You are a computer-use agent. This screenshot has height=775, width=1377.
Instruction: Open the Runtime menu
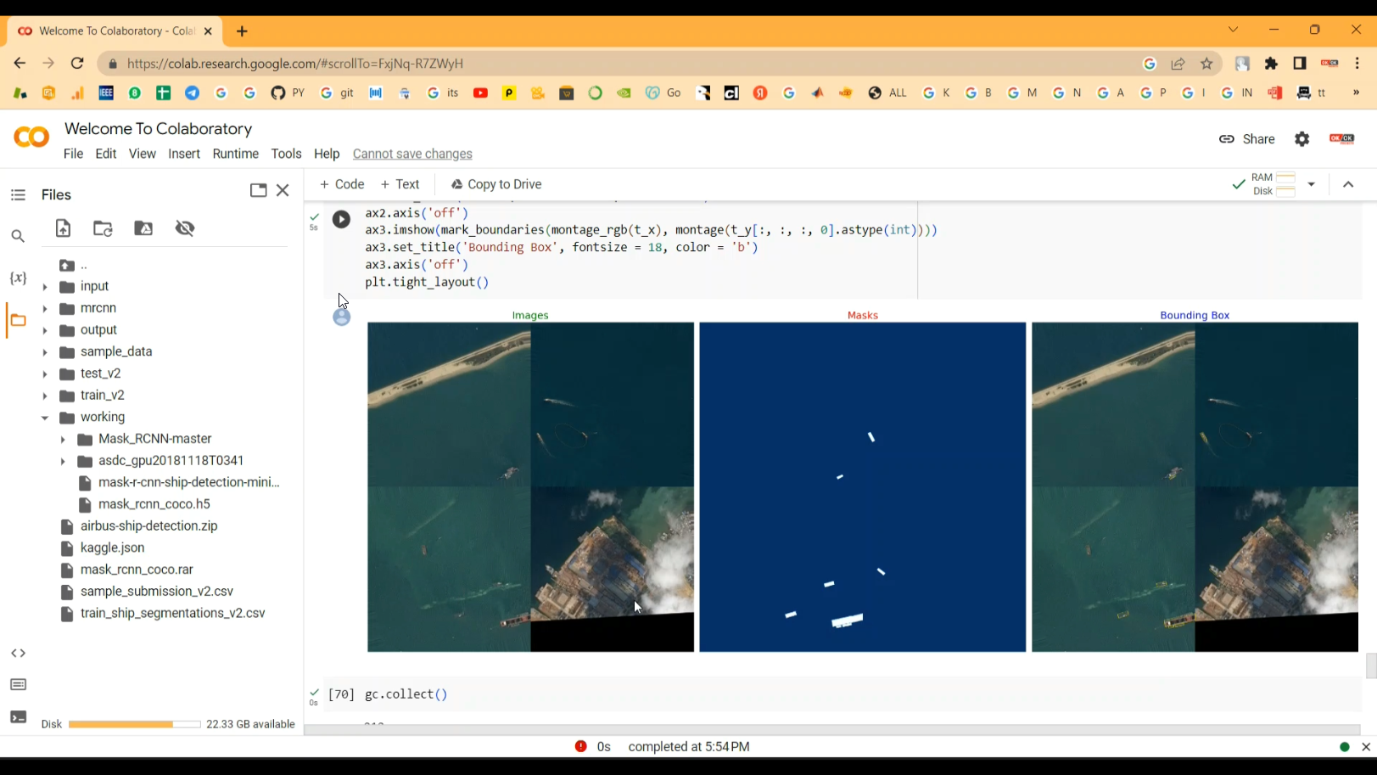point(235,154)
